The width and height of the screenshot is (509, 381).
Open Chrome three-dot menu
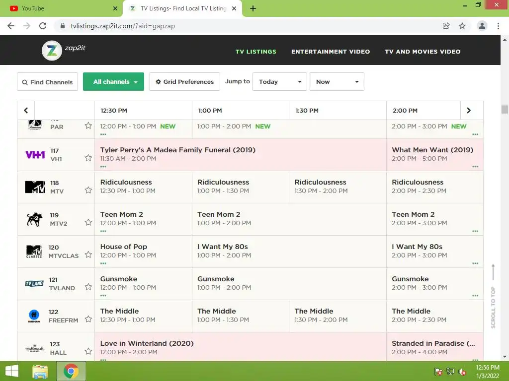(498, 26)
